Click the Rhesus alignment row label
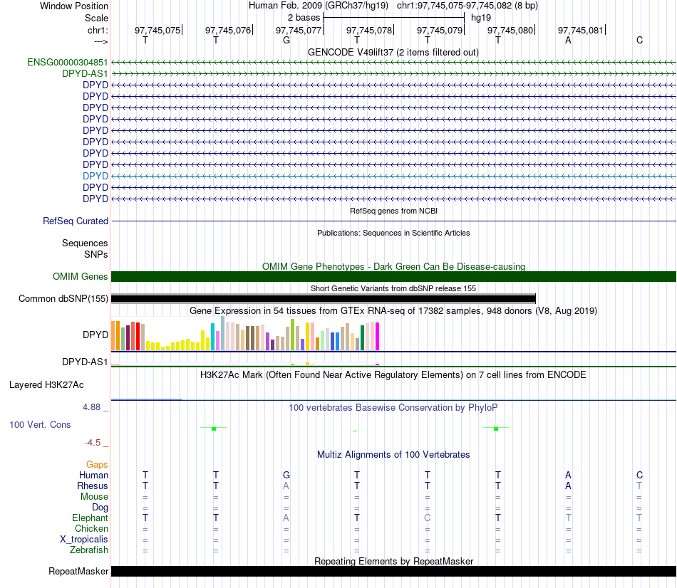The image size is (677, 588). coord(93,485)
